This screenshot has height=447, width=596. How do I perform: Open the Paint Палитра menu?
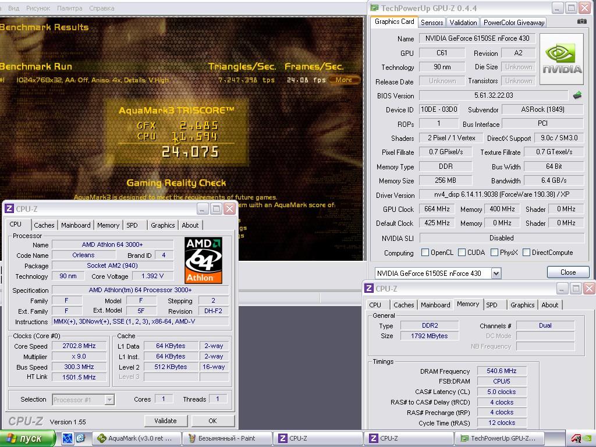tap(70, 8)
